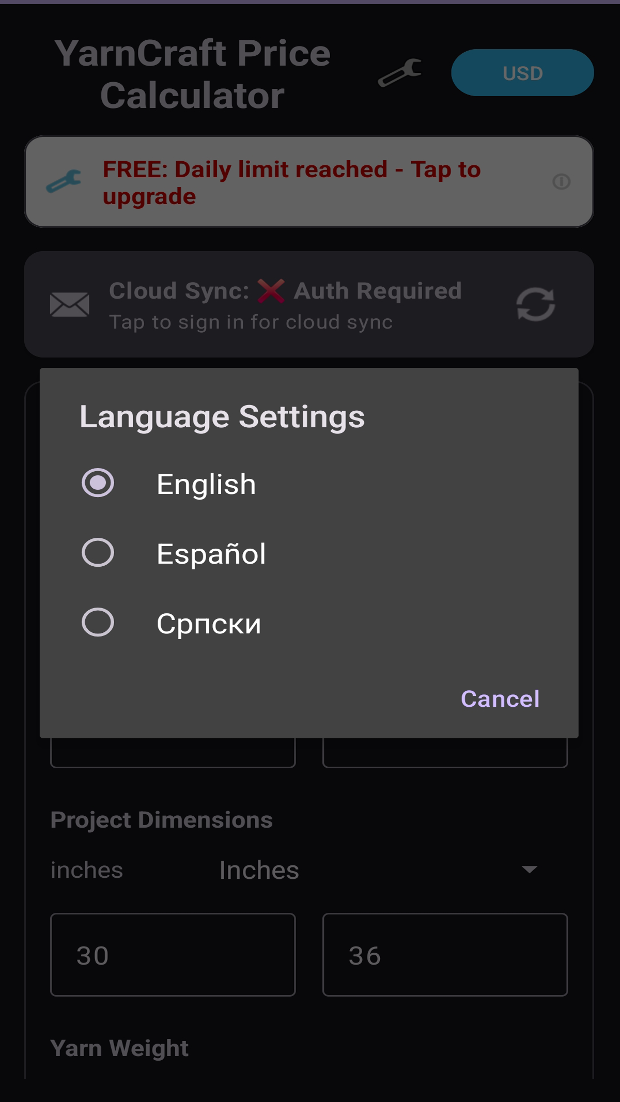This screenshot has height=1102, width=620.
Task: Click the wrench settings icon in header
Action: 400,73
